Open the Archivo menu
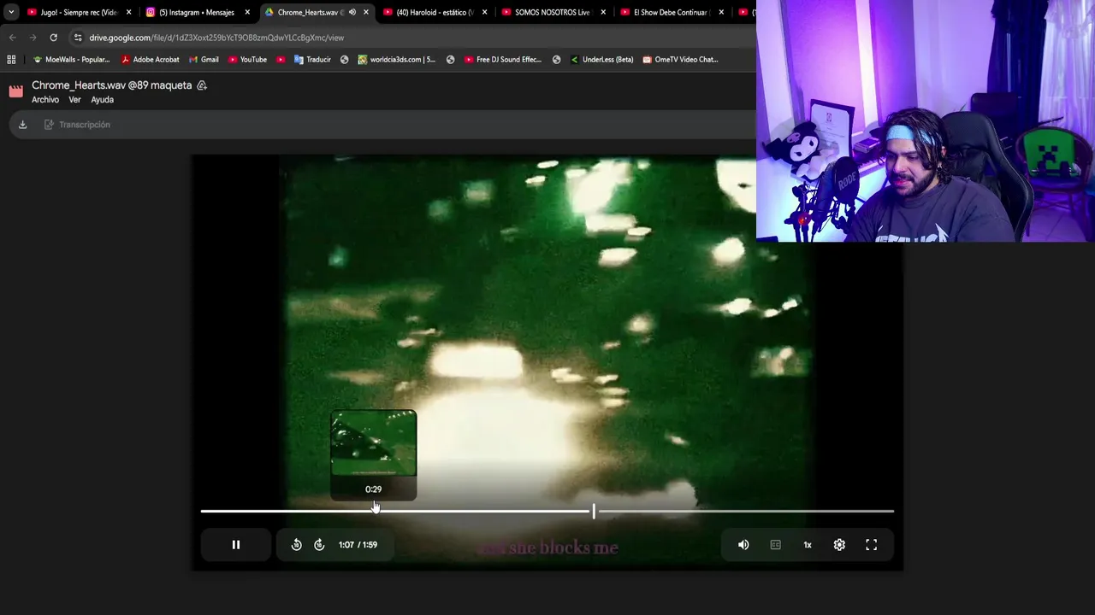1095x615 pixels. (45, 100)
